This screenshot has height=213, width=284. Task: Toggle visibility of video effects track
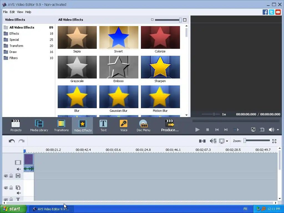pyautogui.click(x=6, y=176)
